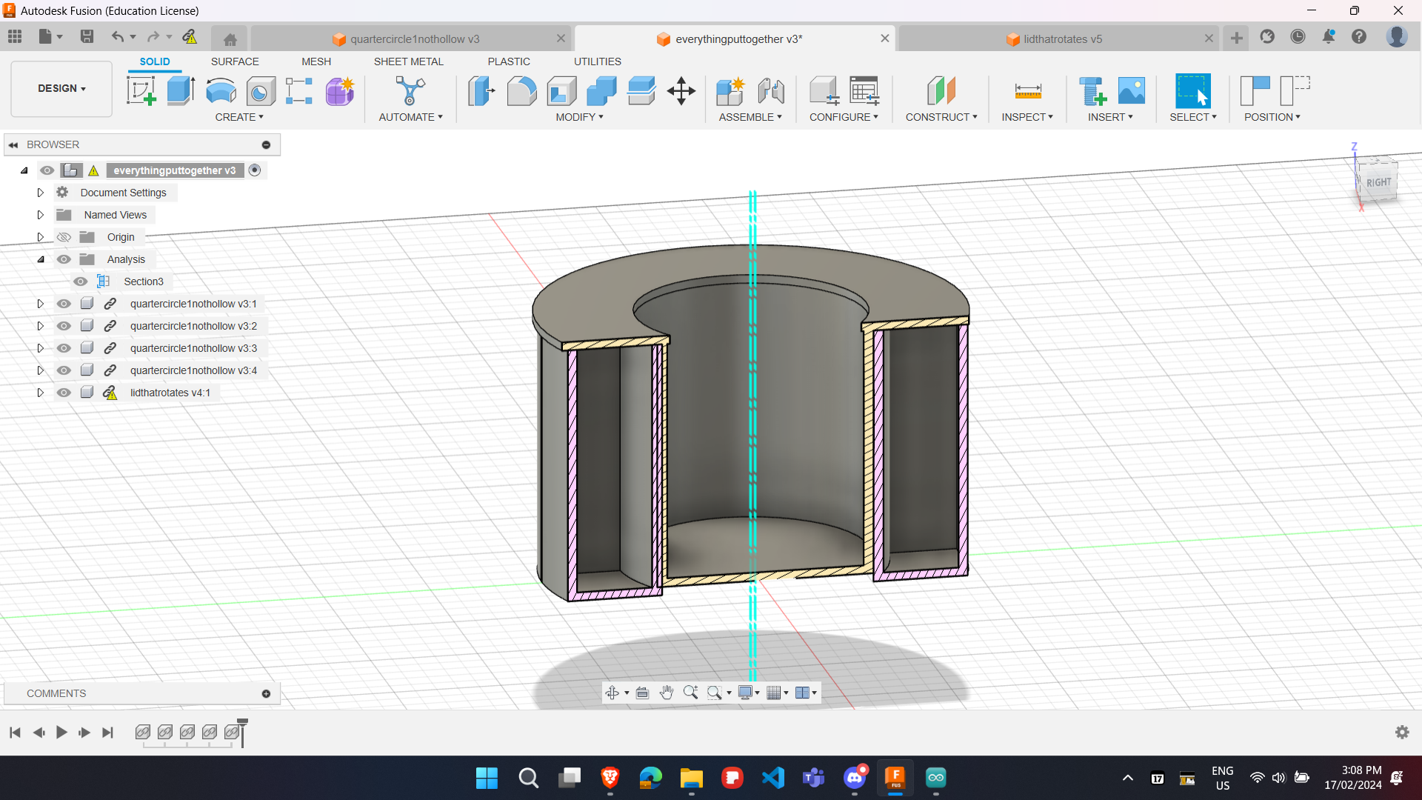
Task: Hide the Section3 analysis visibility
Action: point(81,281)
